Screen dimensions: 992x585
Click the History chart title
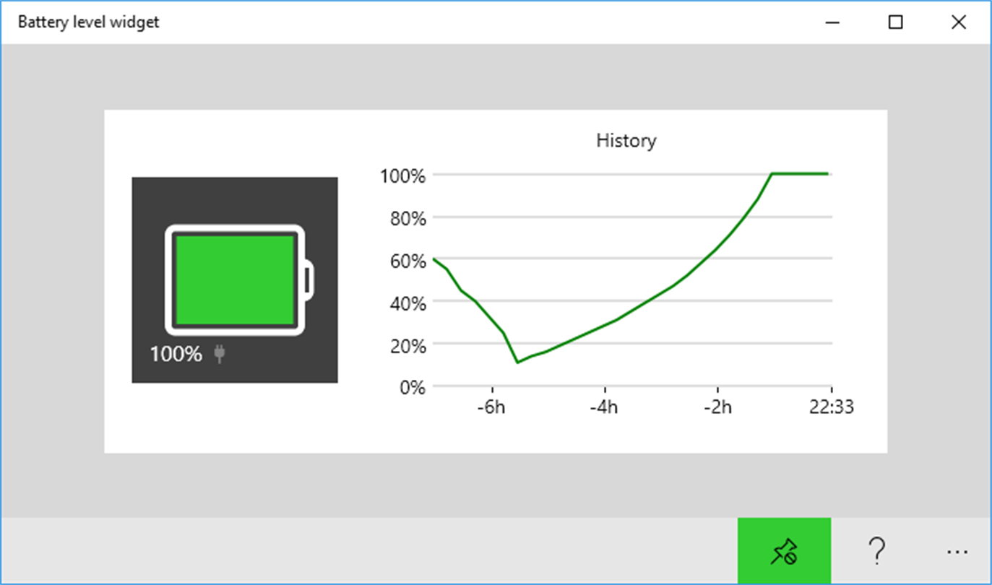[x=626, y=140]
